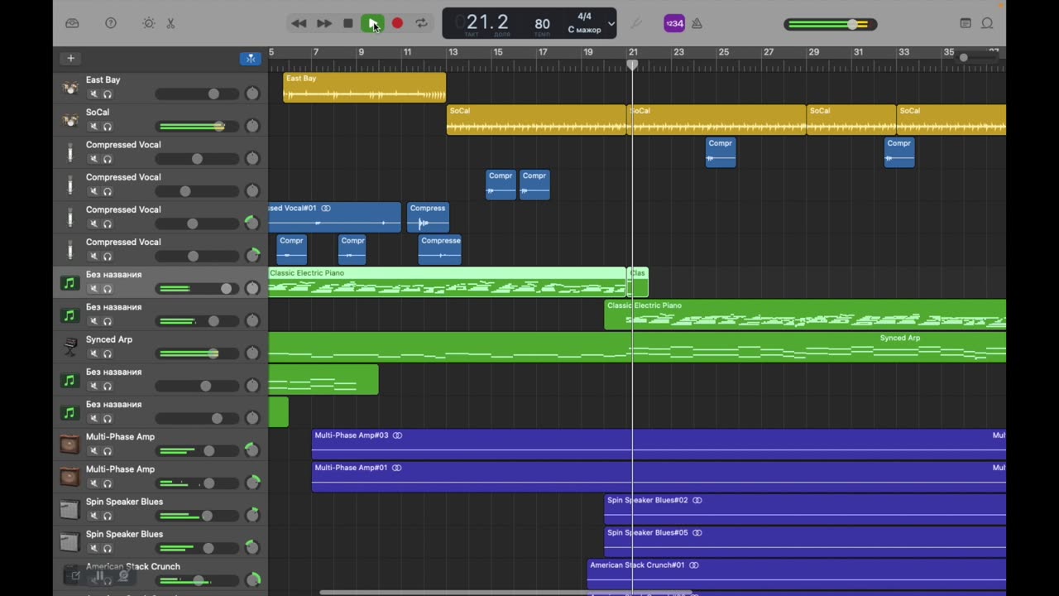The image size is (1059, 596).
Task: Select the ssed Vocal#01 audio region
Action: (334, 217)
